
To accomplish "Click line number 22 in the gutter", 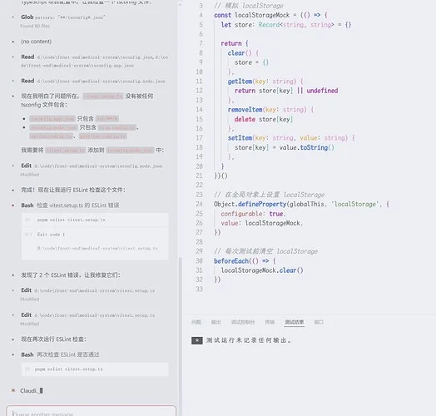I will (x=199, y=186).
